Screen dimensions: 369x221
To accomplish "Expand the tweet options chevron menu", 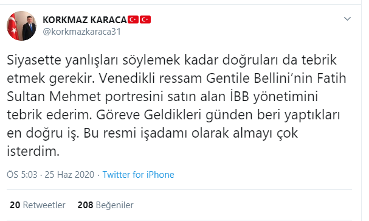I will pyautogui.click(x=347, y=19).
